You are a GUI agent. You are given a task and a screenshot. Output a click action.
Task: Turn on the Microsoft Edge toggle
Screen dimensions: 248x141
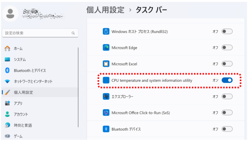point(227,47)
